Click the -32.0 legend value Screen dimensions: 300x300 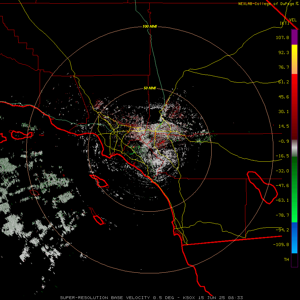click(x=282, y=171)
